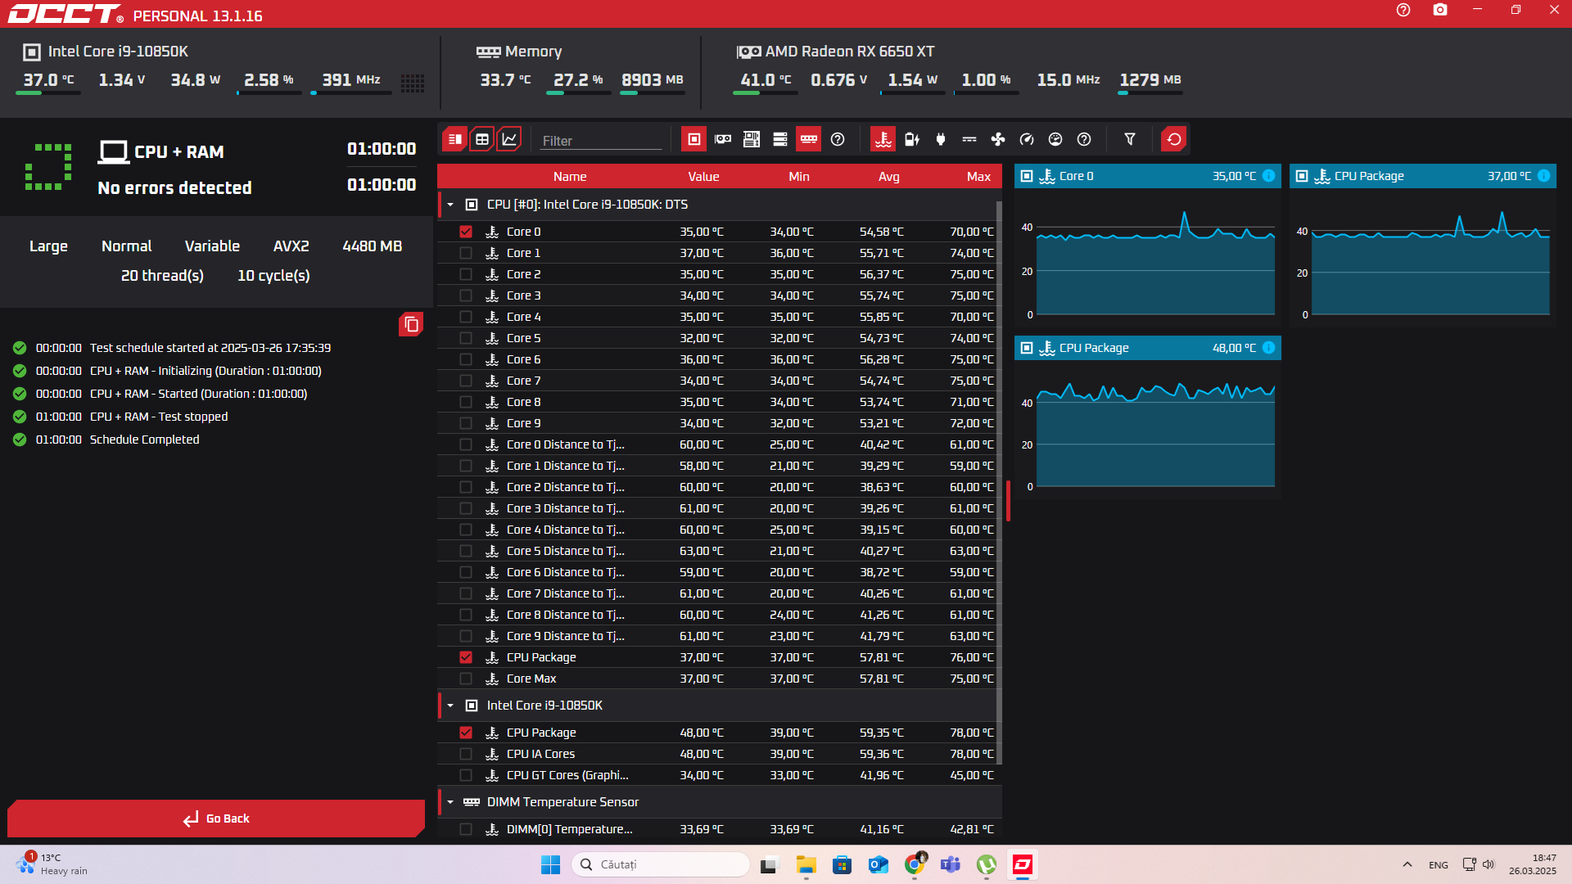Uncheck CPU Package 48,00 °C checkbox
This screenshot has height=884, width=1572.
coord(466,733)
